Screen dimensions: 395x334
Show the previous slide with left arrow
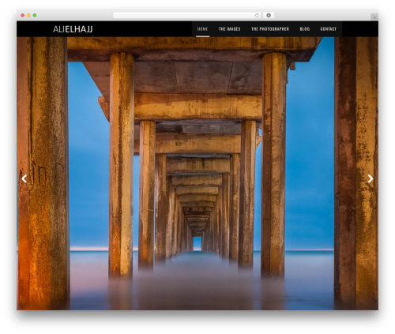[x=24, y=178]
